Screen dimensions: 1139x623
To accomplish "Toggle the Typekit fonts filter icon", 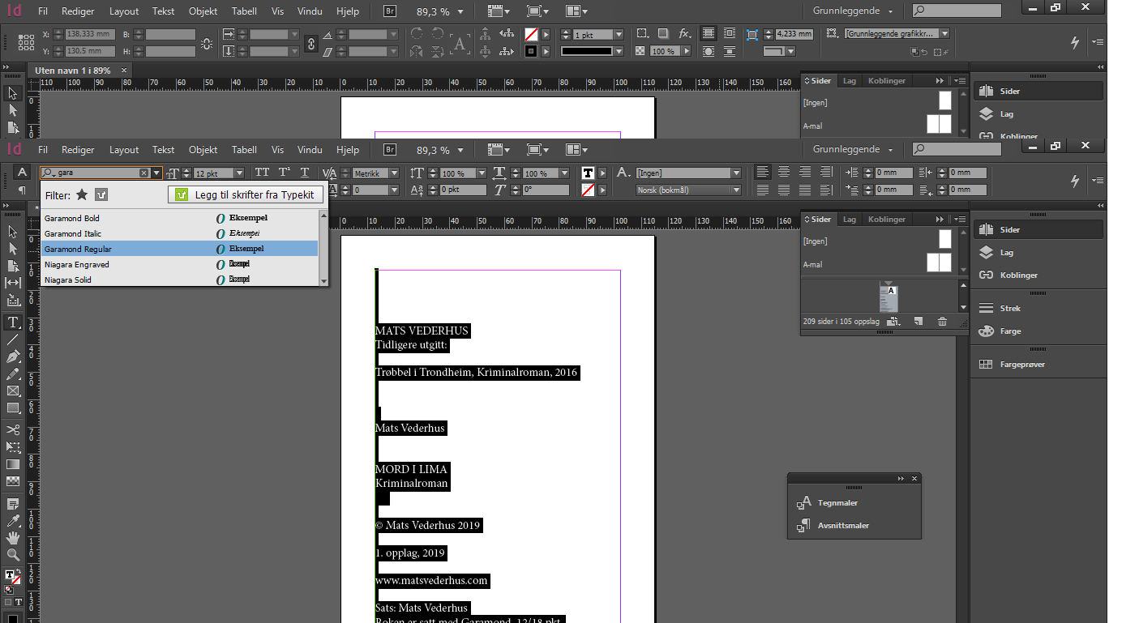I will click(101, 194).
